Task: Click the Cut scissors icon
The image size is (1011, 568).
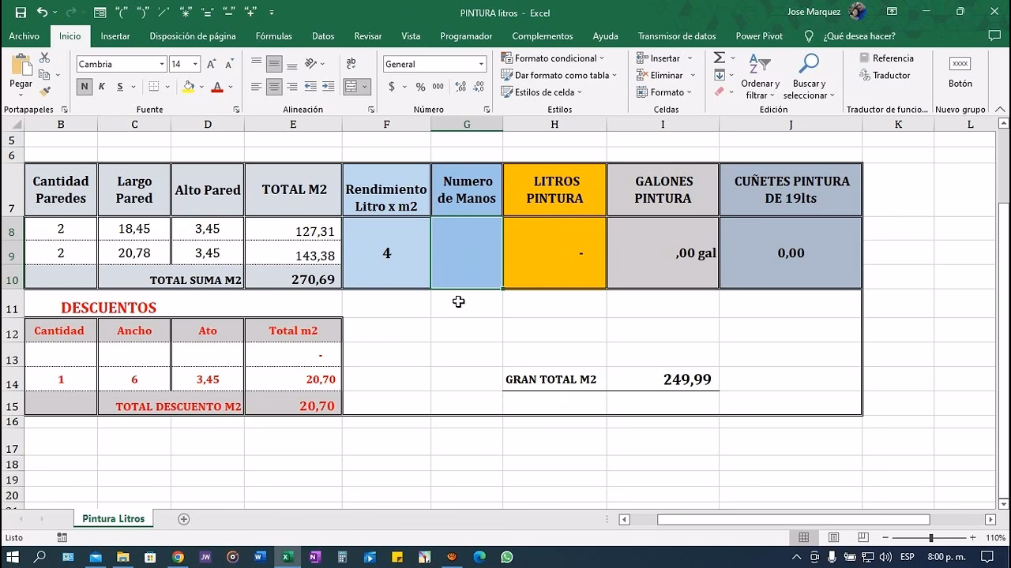Action: click(45, 58)
